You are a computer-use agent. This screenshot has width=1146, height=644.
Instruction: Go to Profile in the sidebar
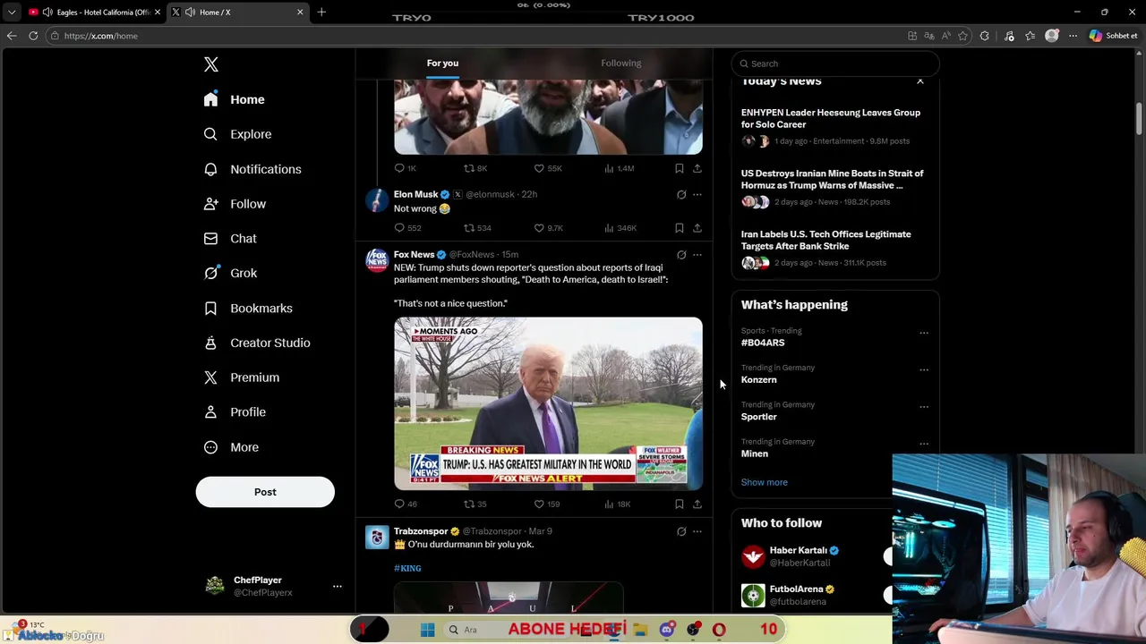click(235, 412)
